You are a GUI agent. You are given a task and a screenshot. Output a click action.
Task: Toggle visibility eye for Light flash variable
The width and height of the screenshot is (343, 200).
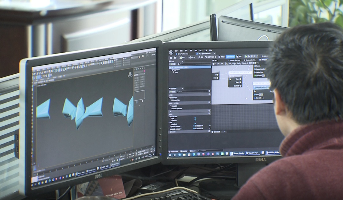click(x=195, y=124)
